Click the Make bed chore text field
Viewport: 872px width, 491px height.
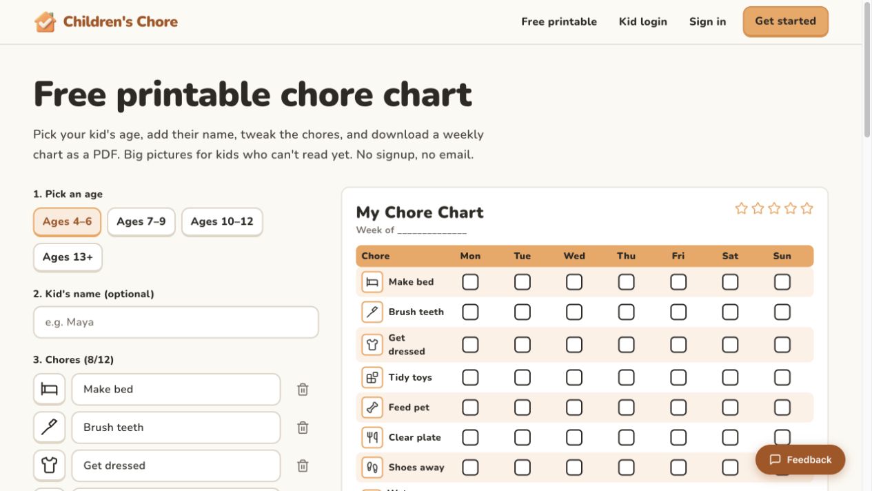click(176, 389)
